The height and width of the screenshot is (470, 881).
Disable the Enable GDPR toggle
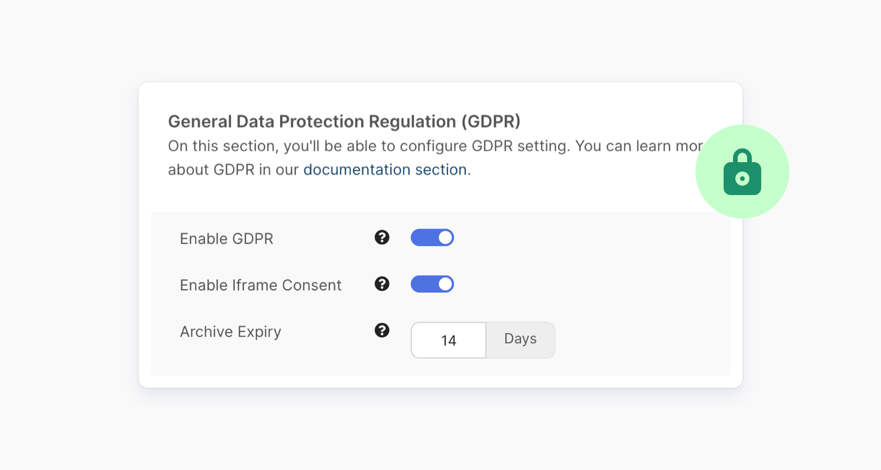coord(432,237)
